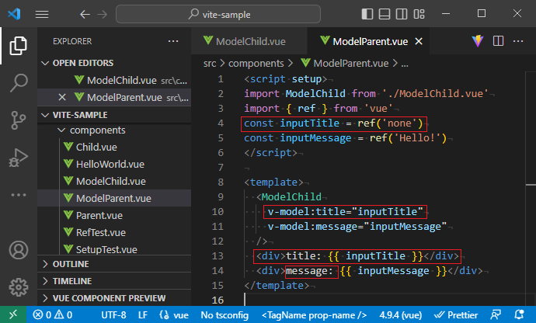536x323 pixels.
Task: Click the 4.9.4 (vue) version status
Action: (x=400, y=314)
